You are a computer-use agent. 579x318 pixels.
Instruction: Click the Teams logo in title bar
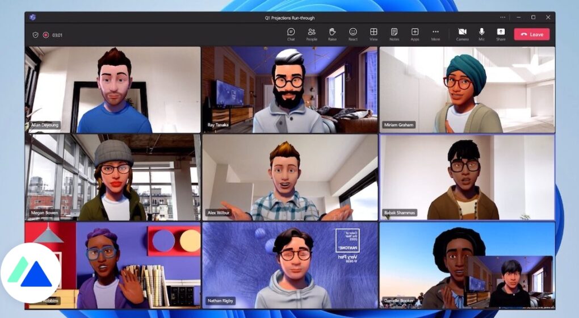pos(32,18)
